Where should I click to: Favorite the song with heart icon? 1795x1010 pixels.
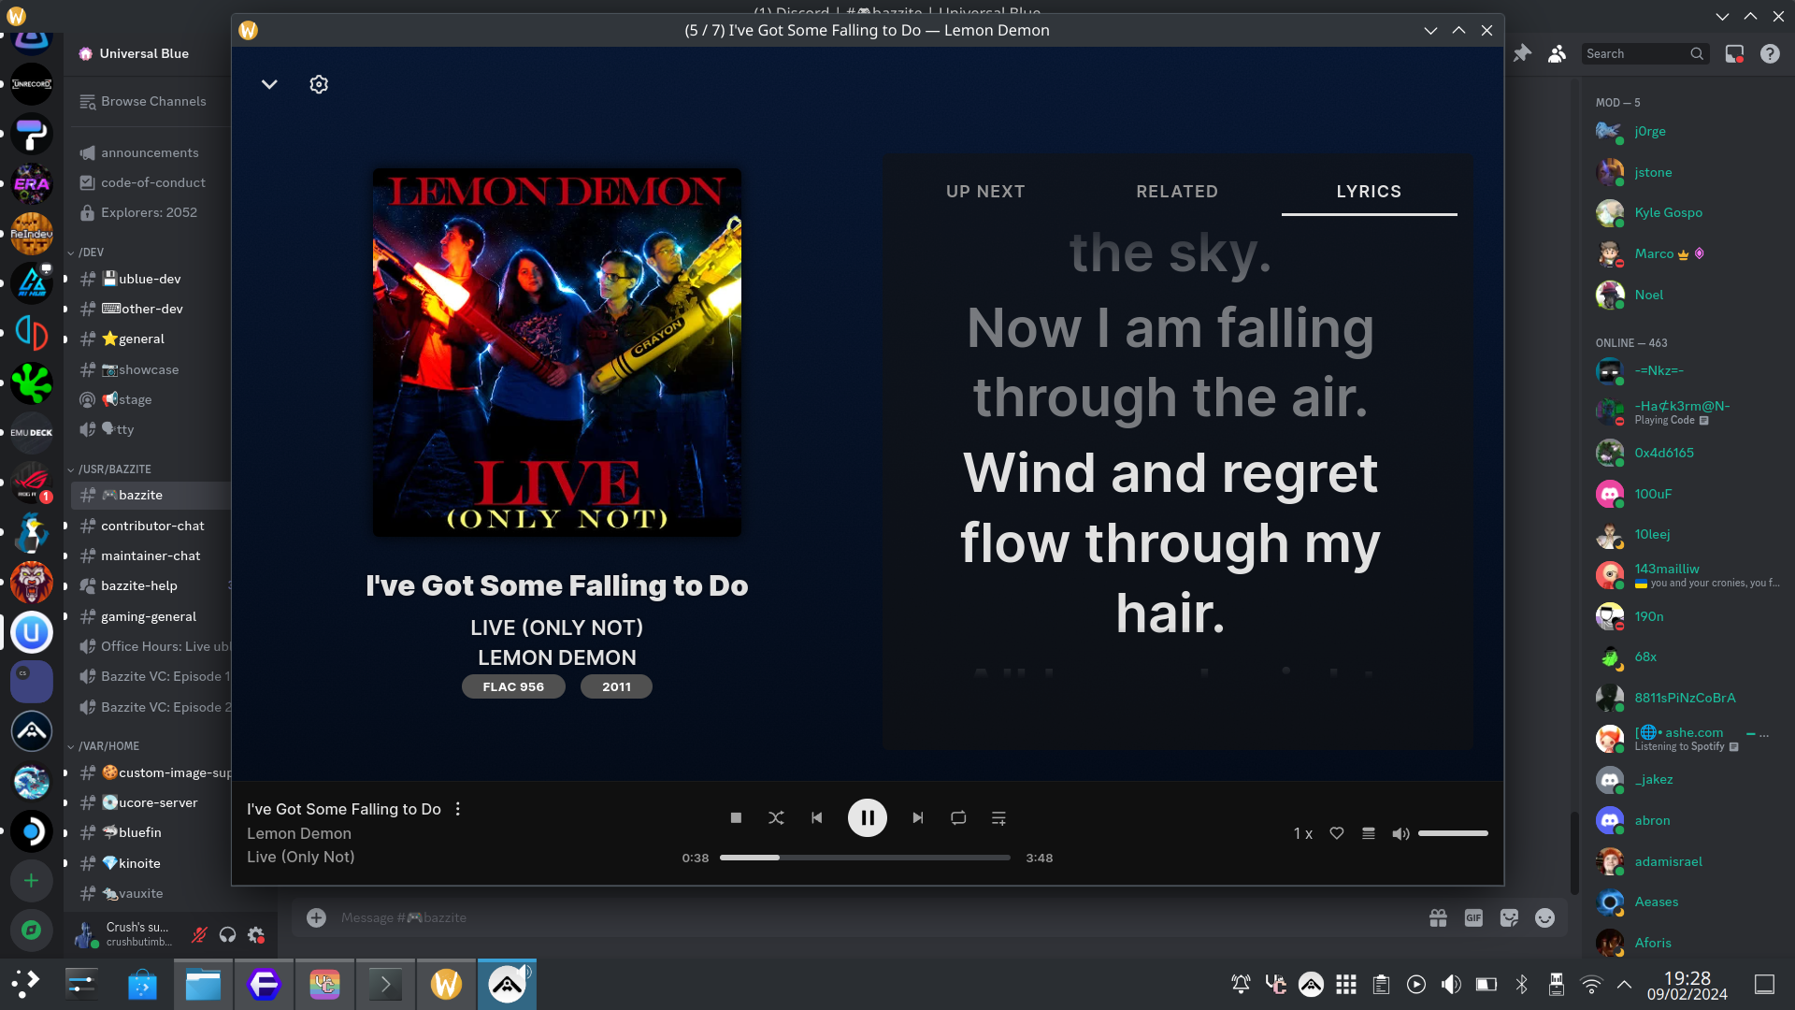click(x=1337, y=833)
